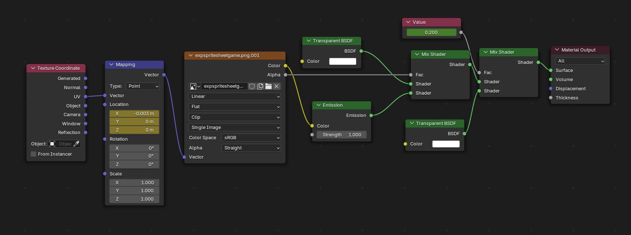Screen dimensions: 631x235
Task: Open the sRGB Color Space dropdown
Action: [251, 138]
